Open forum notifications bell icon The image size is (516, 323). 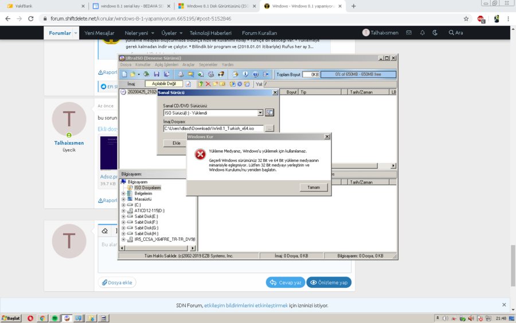coord(422,33)
